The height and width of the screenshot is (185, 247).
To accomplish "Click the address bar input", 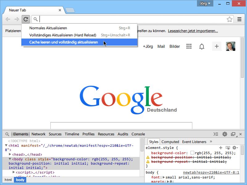I will [132, 19].
